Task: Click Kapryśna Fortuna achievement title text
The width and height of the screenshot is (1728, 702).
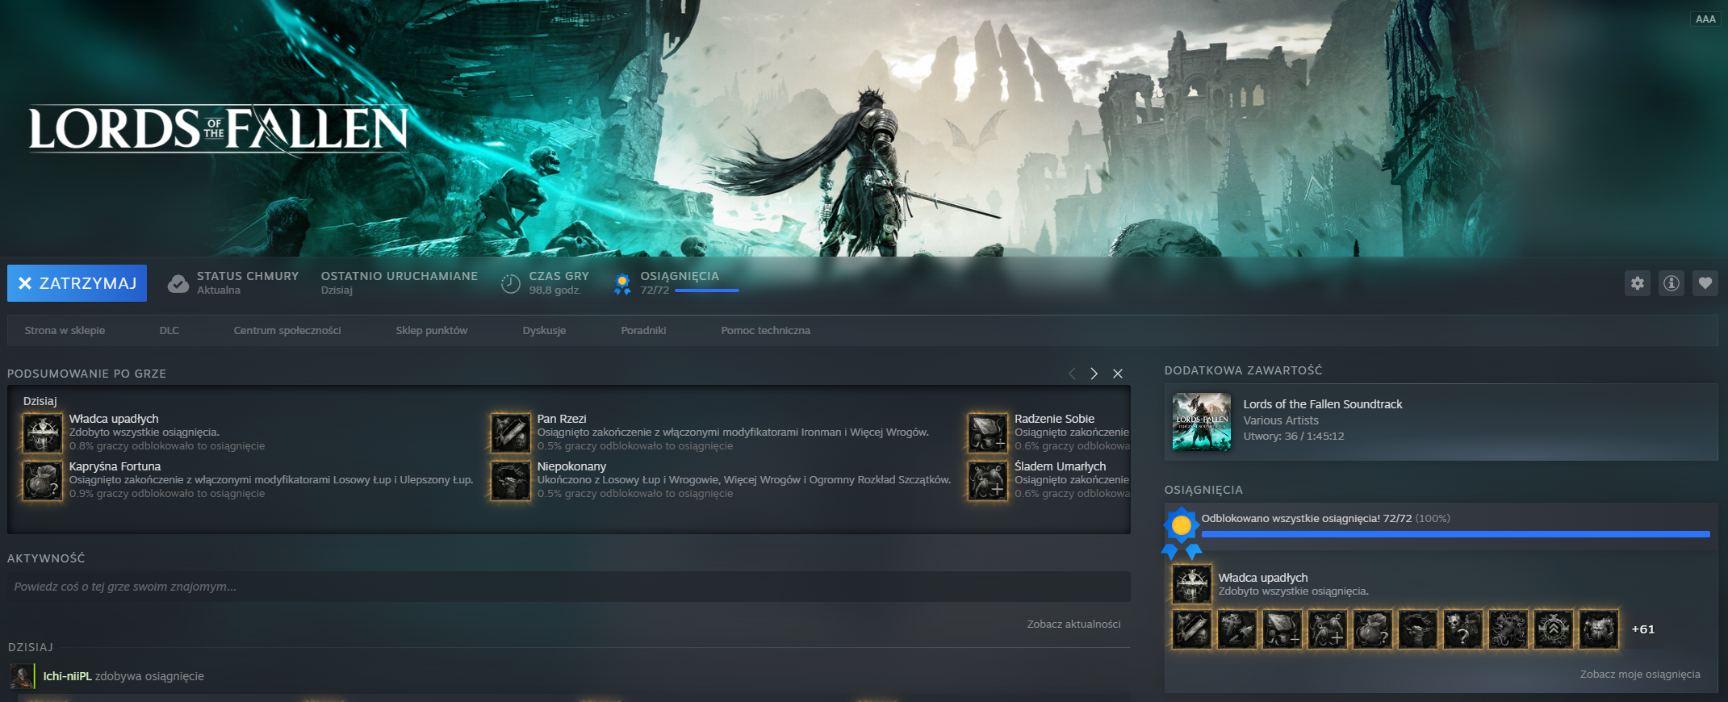Action: pyautogui.click(x=115, y=466)
